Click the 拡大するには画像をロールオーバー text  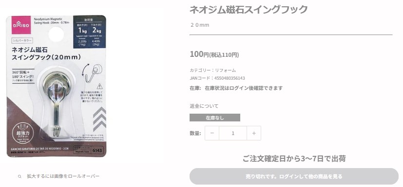[x=63, y=176]
